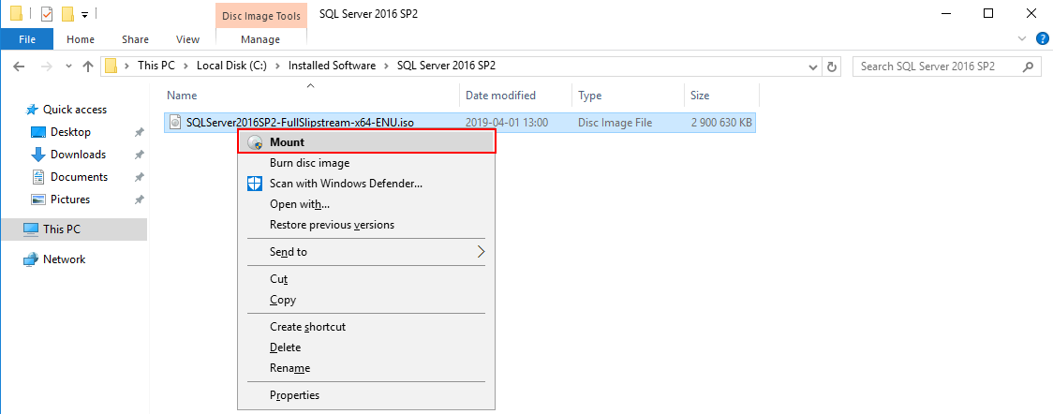
Task: Go forward with the Forward arrow
Action: pyautogui.click(x=46, y=67)
